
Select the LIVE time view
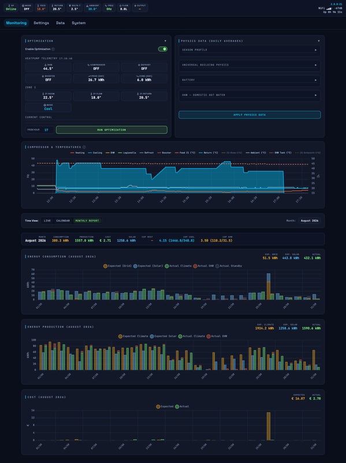(x=47, y=221)
